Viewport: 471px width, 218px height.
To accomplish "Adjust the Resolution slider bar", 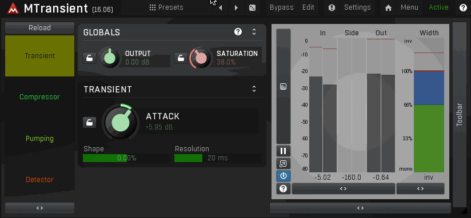I will point(218,158).
